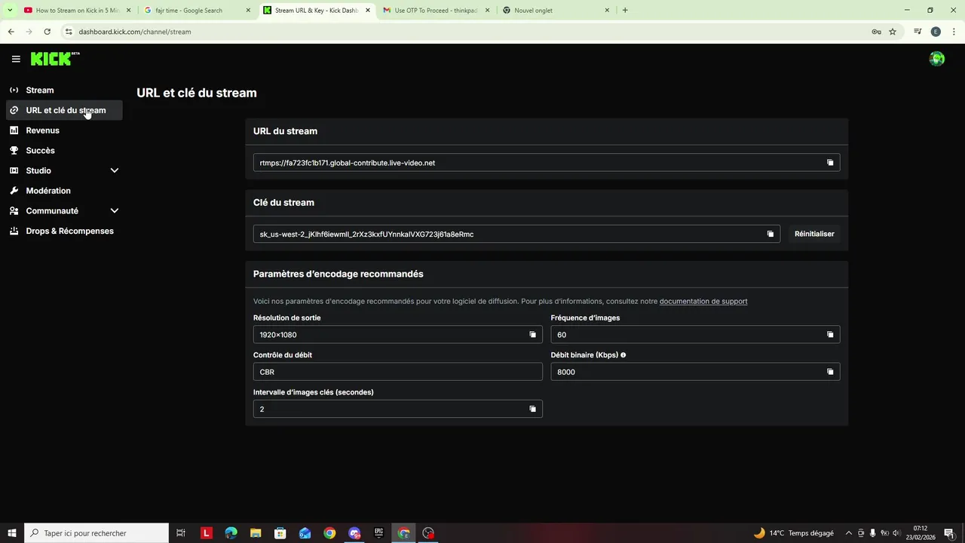The height and width of the screenshot is (543, 965).
Task: View site information icon in address bar
Action: click(69, 32)
